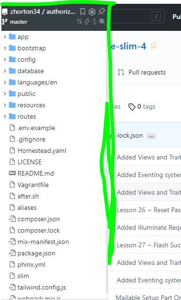Click the app folder icon
The width and height of the screenshot is (181, 300).
(12, 37)
